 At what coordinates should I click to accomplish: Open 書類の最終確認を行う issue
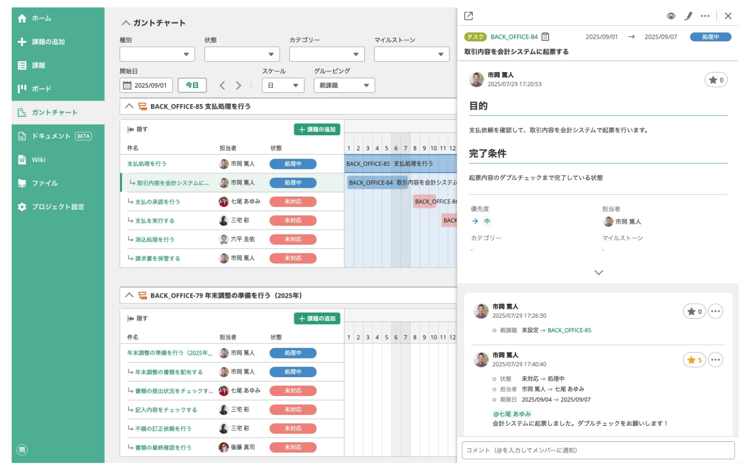click(163, 448)
